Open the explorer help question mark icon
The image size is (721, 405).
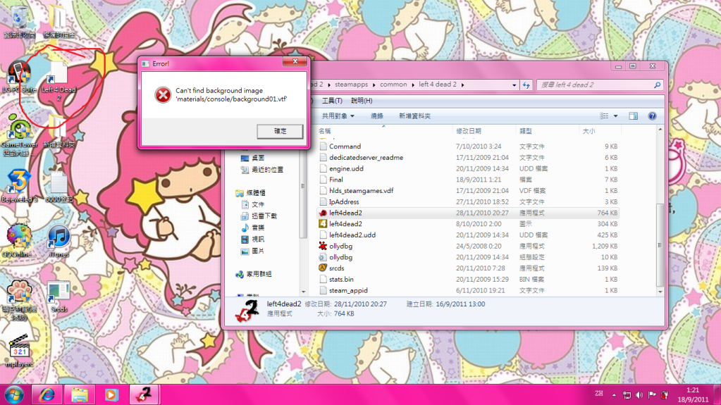tap(652, 116)
